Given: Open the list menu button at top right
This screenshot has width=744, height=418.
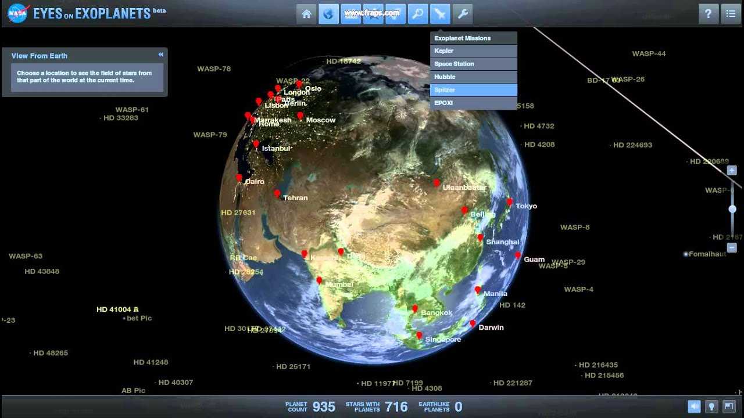Looking at the screenshot, I should [x=731, y=14].
